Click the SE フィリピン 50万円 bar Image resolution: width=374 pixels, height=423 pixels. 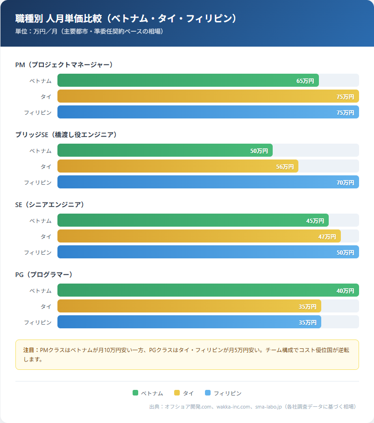[x=208, y=252]
